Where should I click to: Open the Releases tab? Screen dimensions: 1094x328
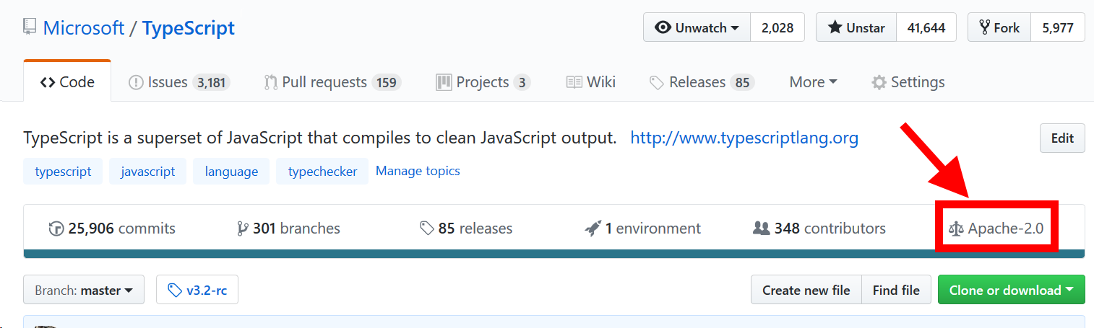(x=702, y=82)
